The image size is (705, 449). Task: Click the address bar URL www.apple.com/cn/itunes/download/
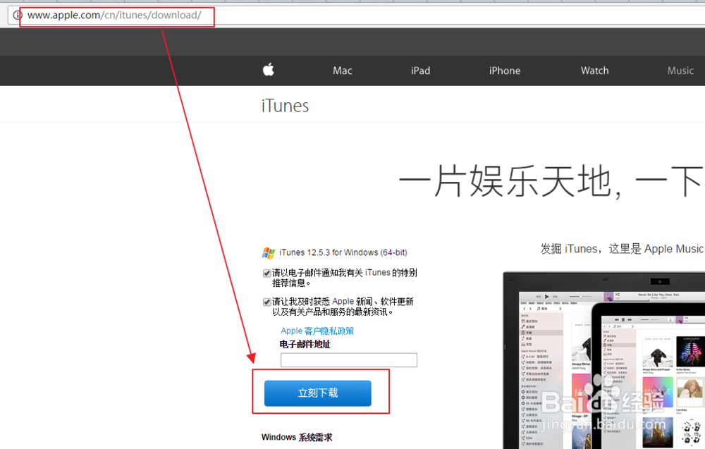(x=114, y=16)
